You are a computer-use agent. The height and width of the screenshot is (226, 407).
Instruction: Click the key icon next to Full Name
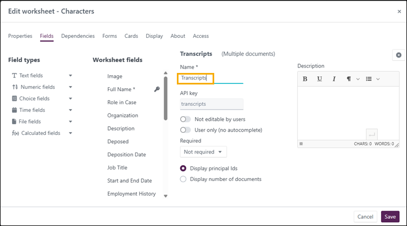coord(157,89)
